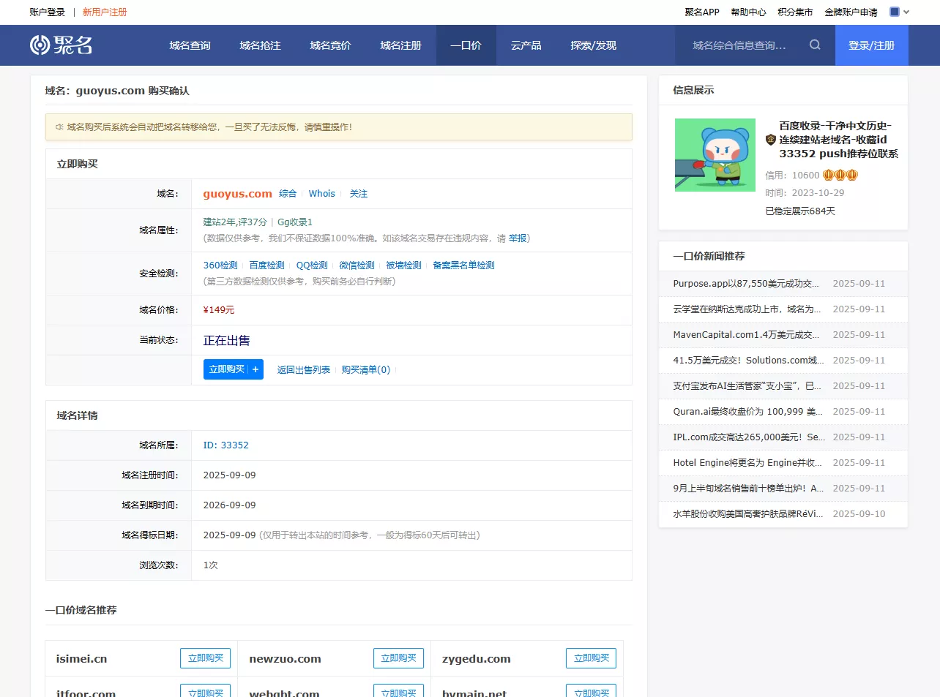Buy isimei.cn with its 立即购买 button
The width and height of the screenshot is (940, 697).
[x=205, y=658]
